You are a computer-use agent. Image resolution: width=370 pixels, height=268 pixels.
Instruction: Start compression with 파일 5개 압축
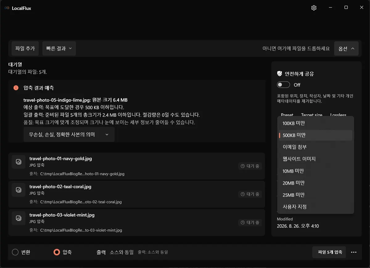coord(329,252)
